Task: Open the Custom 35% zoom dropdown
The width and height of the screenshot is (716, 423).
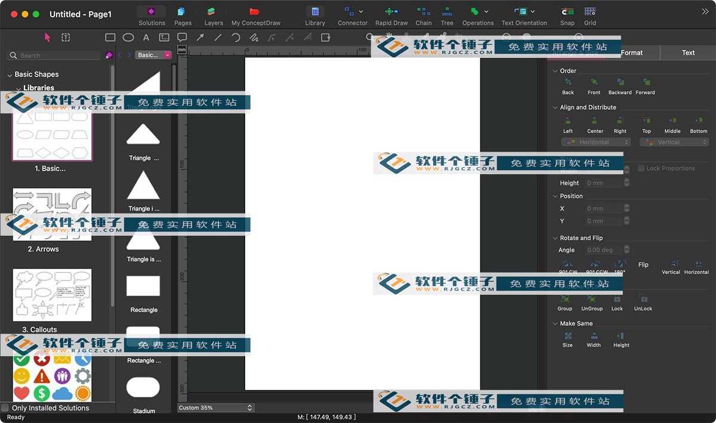Action: pos(216,408)
